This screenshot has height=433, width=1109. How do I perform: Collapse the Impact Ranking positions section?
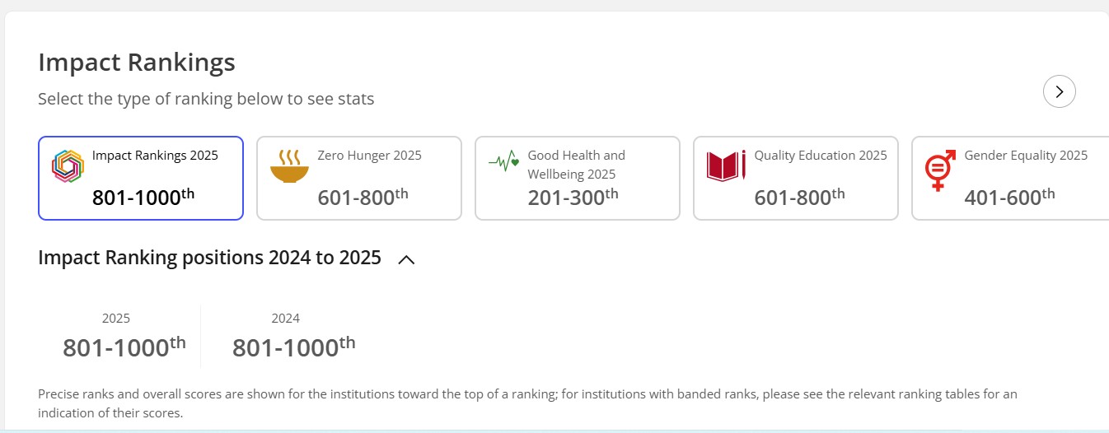[x=406, y=259]
